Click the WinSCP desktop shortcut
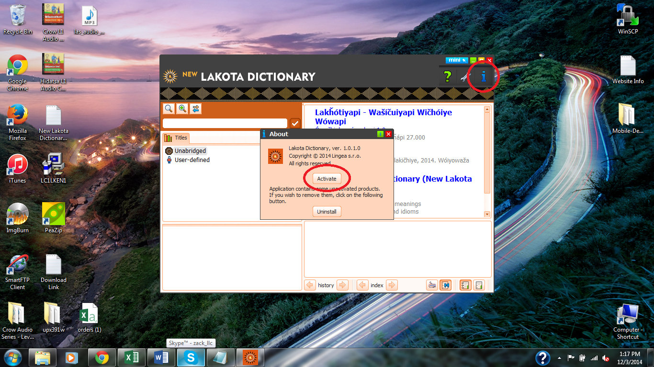This screenshot has width=654, height=367. click(x=628, y=19)
